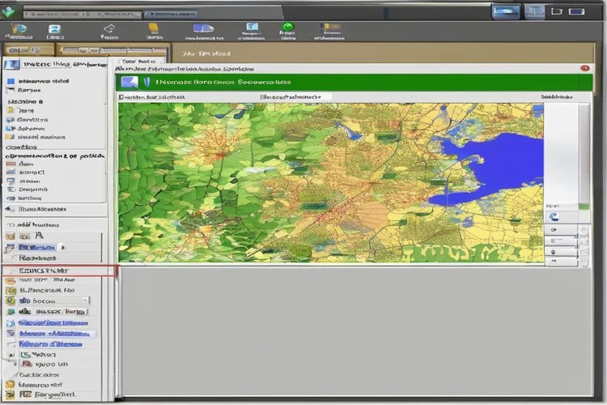Select the highlighted blue sidebar row
This screenshot has height=405, width=607.
coord(37,247)
